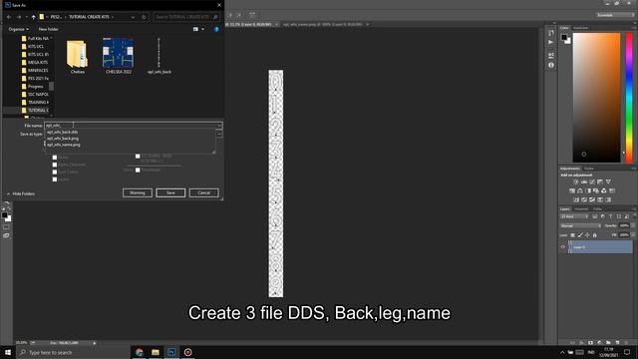Open the collapsed Info panel icon
This screenshot has height=359, width=638.
(x=551, y=65)
